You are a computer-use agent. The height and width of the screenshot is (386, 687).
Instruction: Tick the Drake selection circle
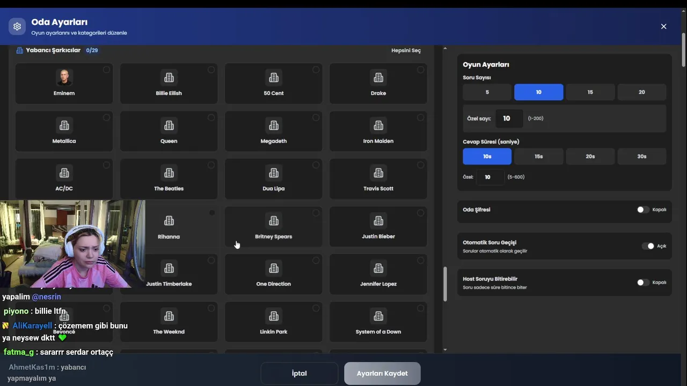(x=420, y=70)
